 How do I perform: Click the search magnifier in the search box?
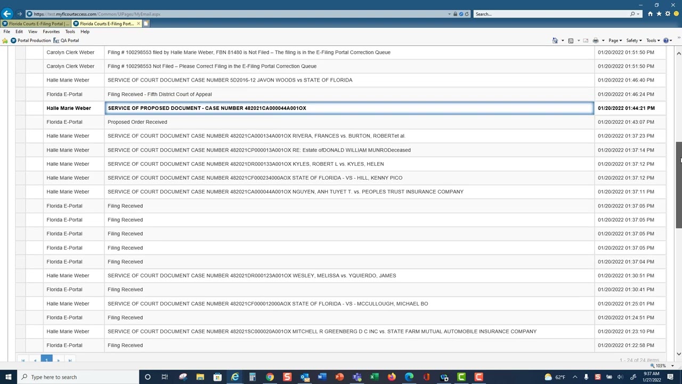[x=632, y=14]
